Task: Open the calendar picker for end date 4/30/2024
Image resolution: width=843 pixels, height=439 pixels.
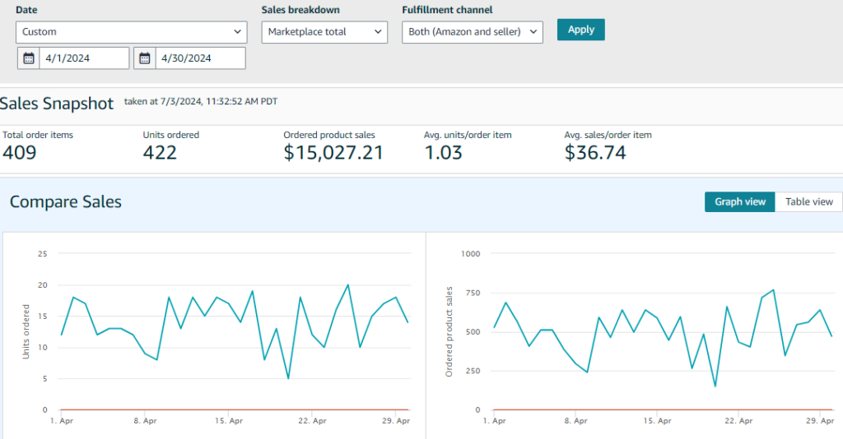Action: (145, 58)
